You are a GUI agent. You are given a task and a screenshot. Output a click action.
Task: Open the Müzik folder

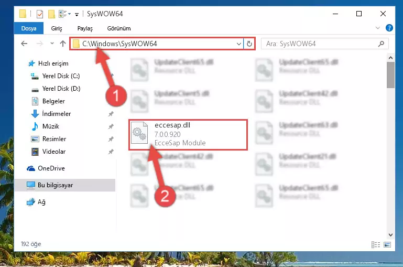(45, 126)
